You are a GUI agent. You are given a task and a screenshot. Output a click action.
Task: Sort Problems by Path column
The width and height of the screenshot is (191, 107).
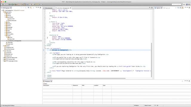click(87, 85)
